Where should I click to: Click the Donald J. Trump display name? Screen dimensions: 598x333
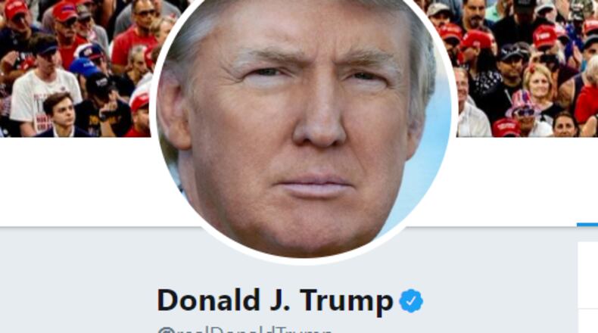(x=275, y=300)
